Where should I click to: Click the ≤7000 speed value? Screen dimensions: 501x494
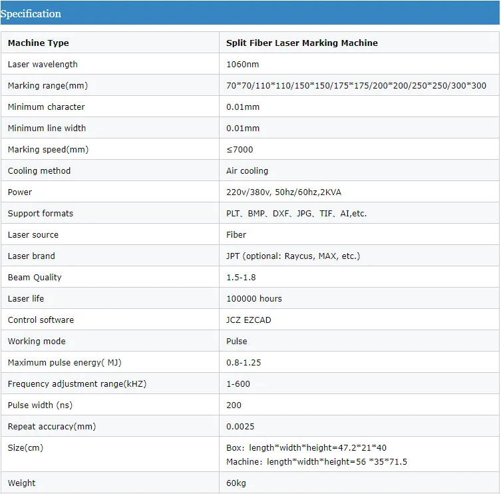tap(240, 150)
